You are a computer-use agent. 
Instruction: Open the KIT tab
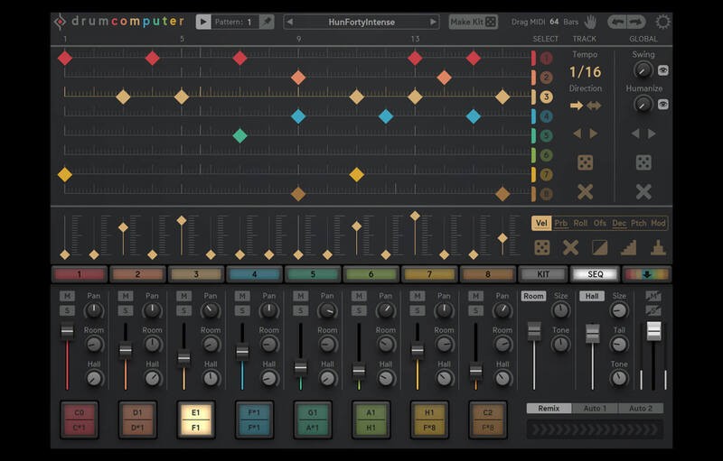pos(543,274)
